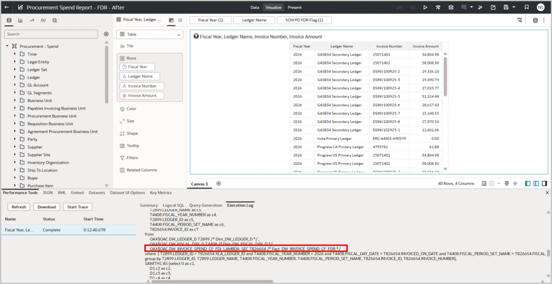Click the dataset refresh database icon

click(x=451, y=7)
